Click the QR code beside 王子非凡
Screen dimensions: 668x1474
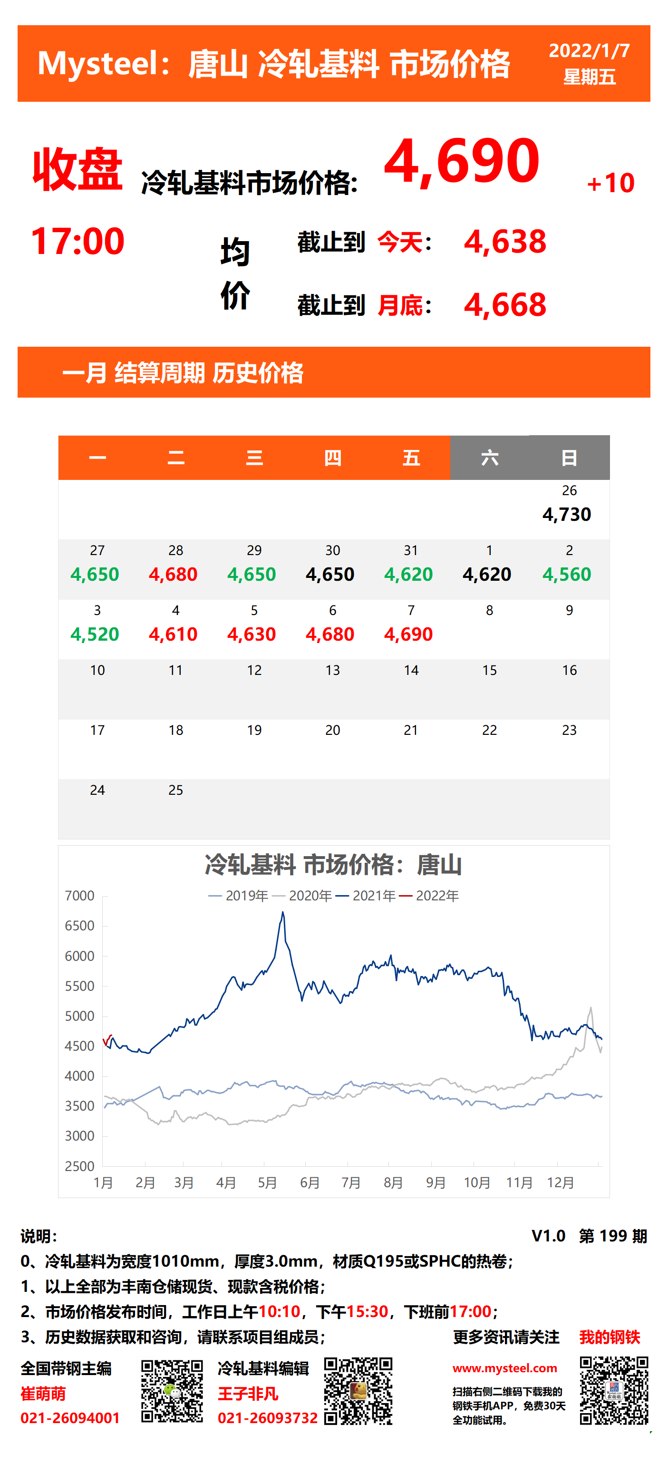(358, 1390)
